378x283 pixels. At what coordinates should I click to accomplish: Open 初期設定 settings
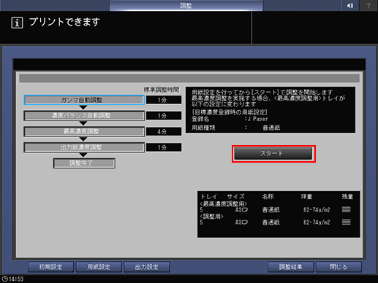click(50, 267)
